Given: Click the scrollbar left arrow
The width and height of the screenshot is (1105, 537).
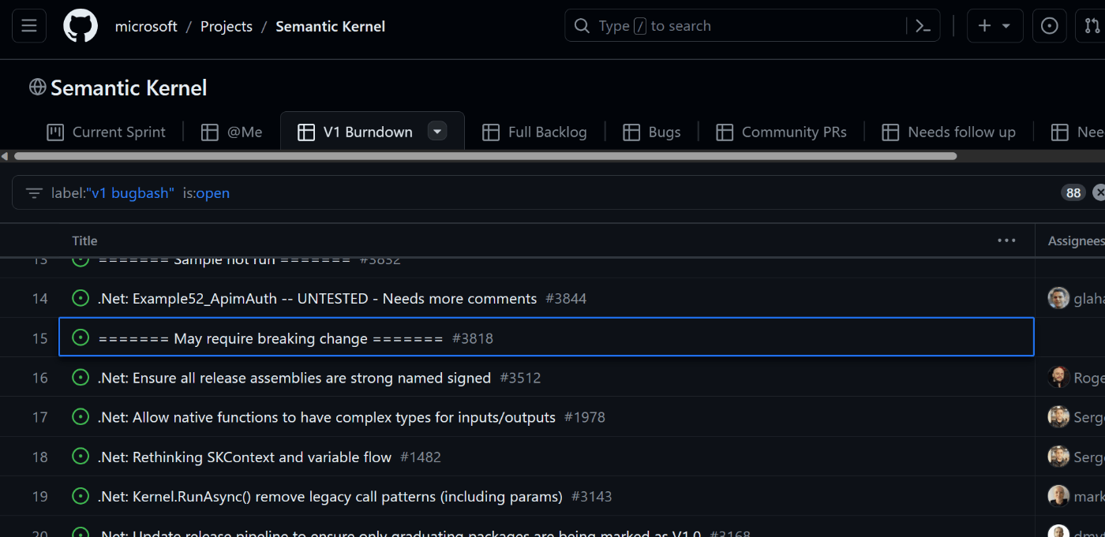Looking at the screenshot, I should pos(5,156).
